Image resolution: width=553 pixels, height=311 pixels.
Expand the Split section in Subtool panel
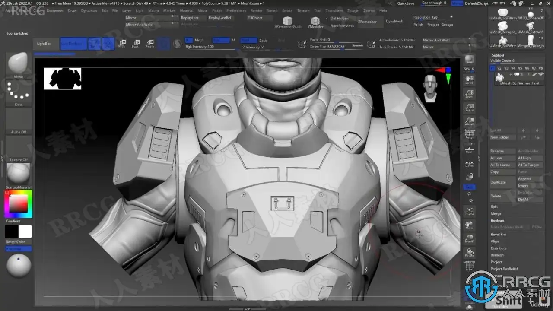point(494,207)
